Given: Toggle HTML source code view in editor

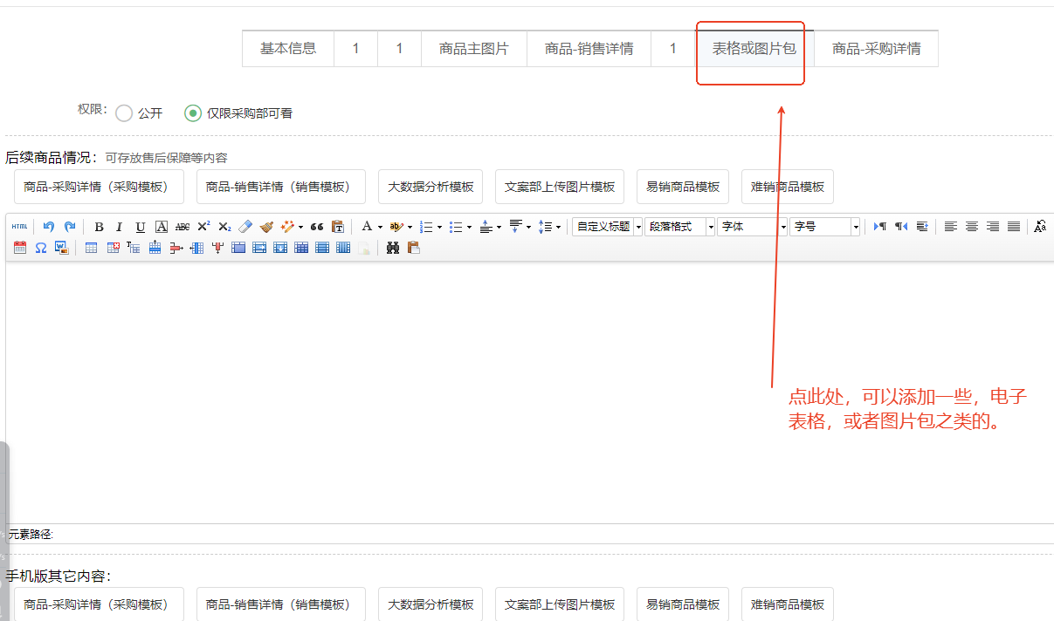Looking at the screenshot, I should [x=19, y=227].
